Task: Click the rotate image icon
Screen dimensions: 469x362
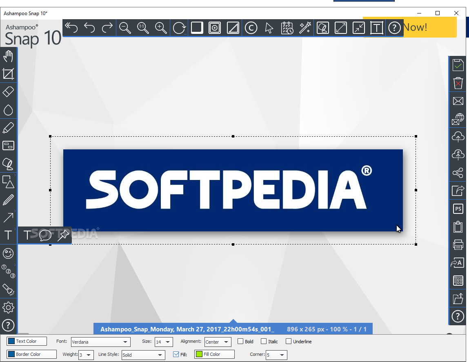Action: [x=179, y=28]
